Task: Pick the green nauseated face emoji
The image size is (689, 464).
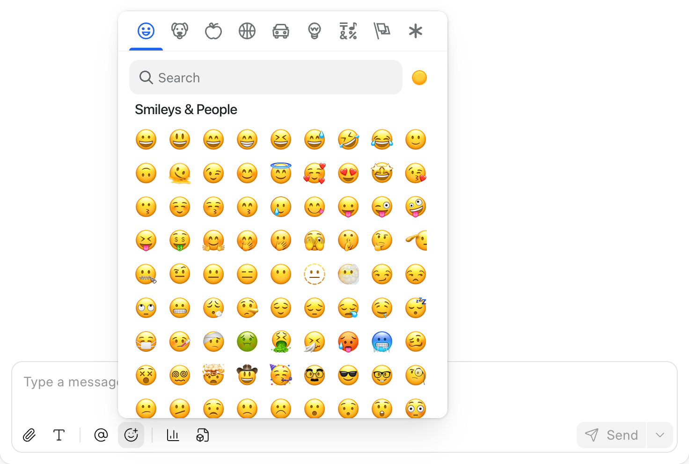Action: 247,341
